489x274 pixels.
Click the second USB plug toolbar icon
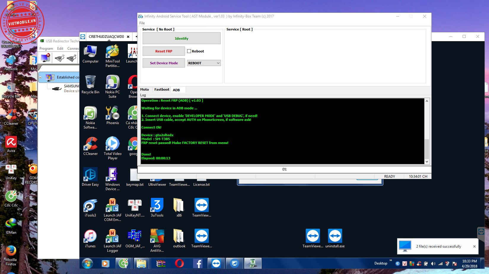click(71, 58)
